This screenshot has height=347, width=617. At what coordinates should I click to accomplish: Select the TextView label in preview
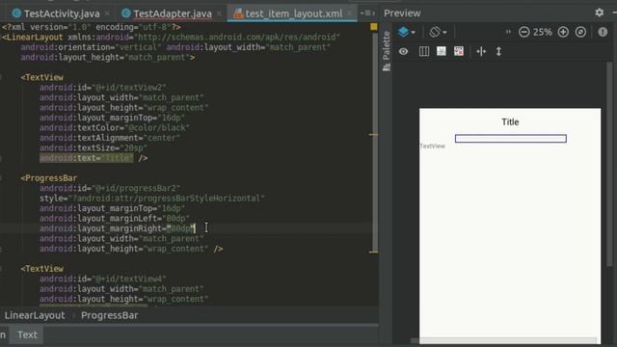click(433, 146)
